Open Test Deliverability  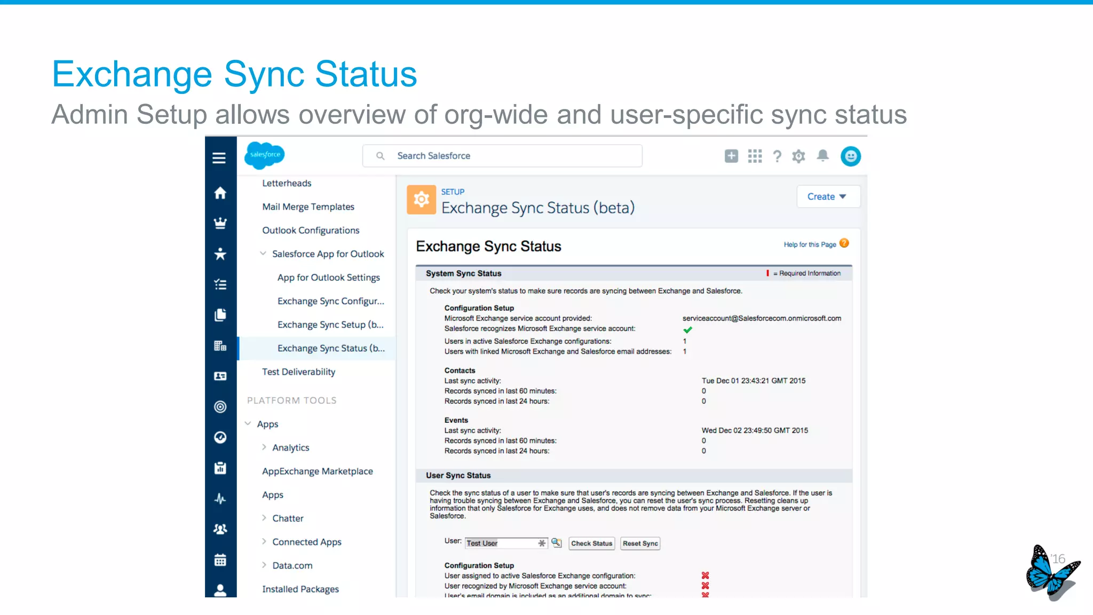point(298,372)
